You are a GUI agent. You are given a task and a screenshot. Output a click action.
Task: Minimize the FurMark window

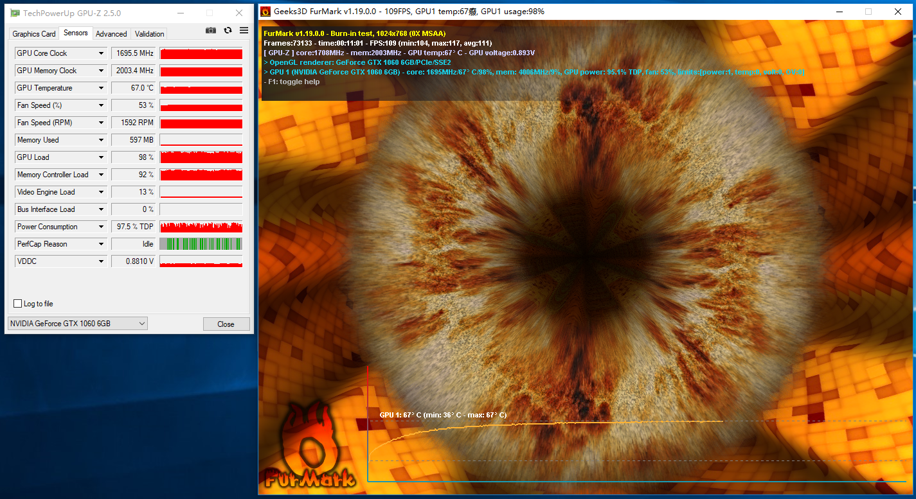(840, 12)
